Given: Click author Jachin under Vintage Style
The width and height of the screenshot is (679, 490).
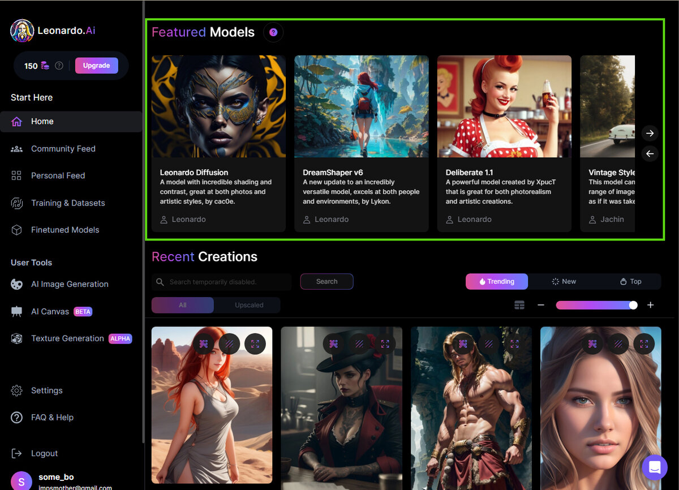Looking at the screenshot, I should coord(612,220).
